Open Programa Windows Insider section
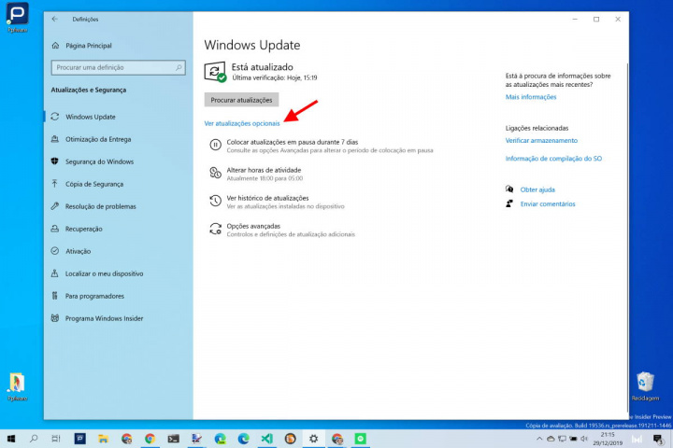Viewport: 673px width, 448px height. 104,318
